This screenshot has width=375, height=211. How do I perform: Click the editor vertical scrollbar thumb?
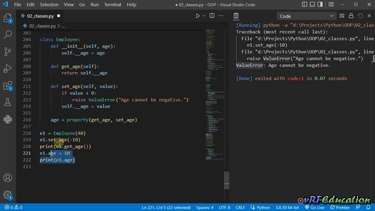tap(227, 180)
